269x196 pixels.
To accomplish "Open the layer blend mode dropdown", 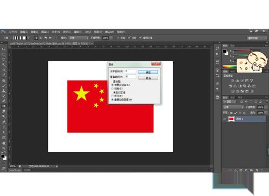I will [x=233, y=107].
